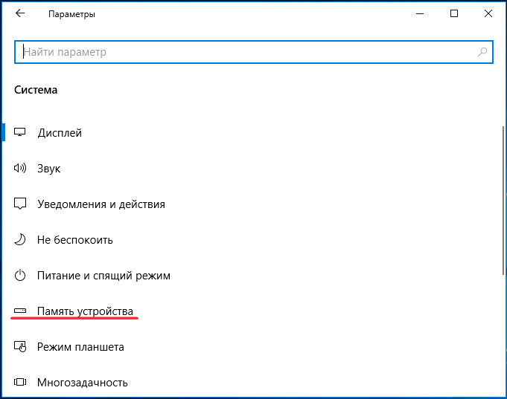The width and height of the screenshot is (507, 399).
Task: Click the search magnifier icon
Action: (x=482, y=52)
